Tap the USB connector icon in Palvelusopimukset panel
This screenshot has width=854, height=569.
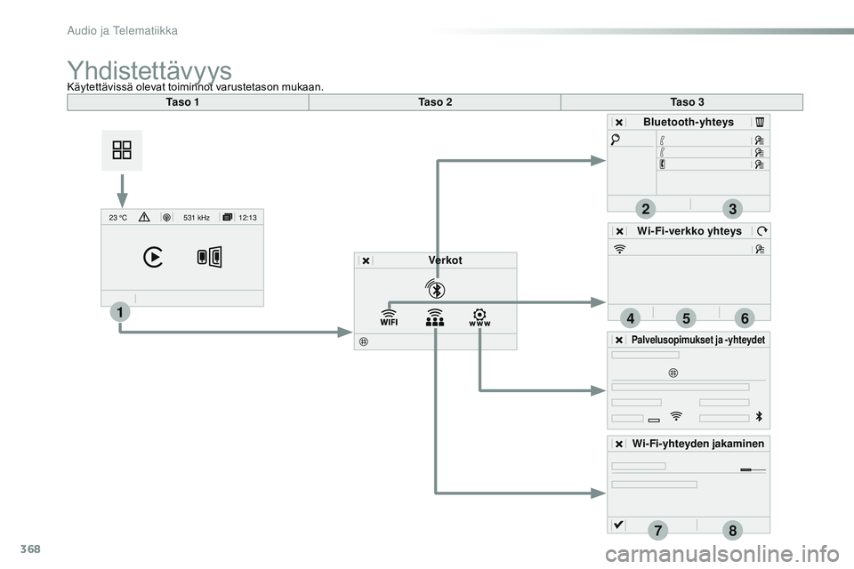click(x=654, y=421)
